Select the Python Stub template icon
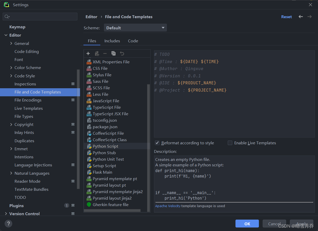Screen dimensions: 318x231 tap(89, 153)
